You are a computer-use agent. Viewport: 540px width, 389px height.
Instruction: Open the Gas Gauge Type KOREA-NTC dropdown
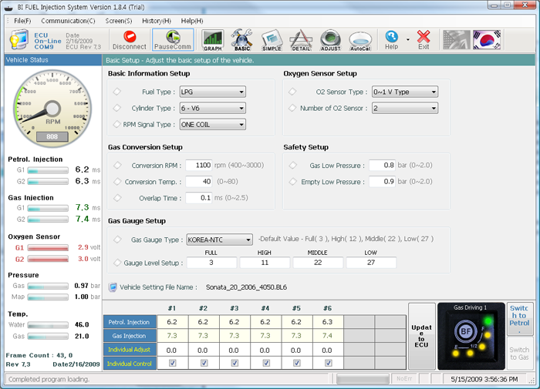219,240
